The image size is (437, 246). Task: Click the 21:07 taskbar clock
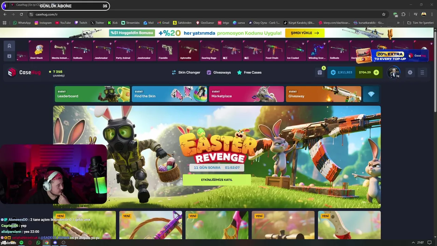tap(421, 243)
